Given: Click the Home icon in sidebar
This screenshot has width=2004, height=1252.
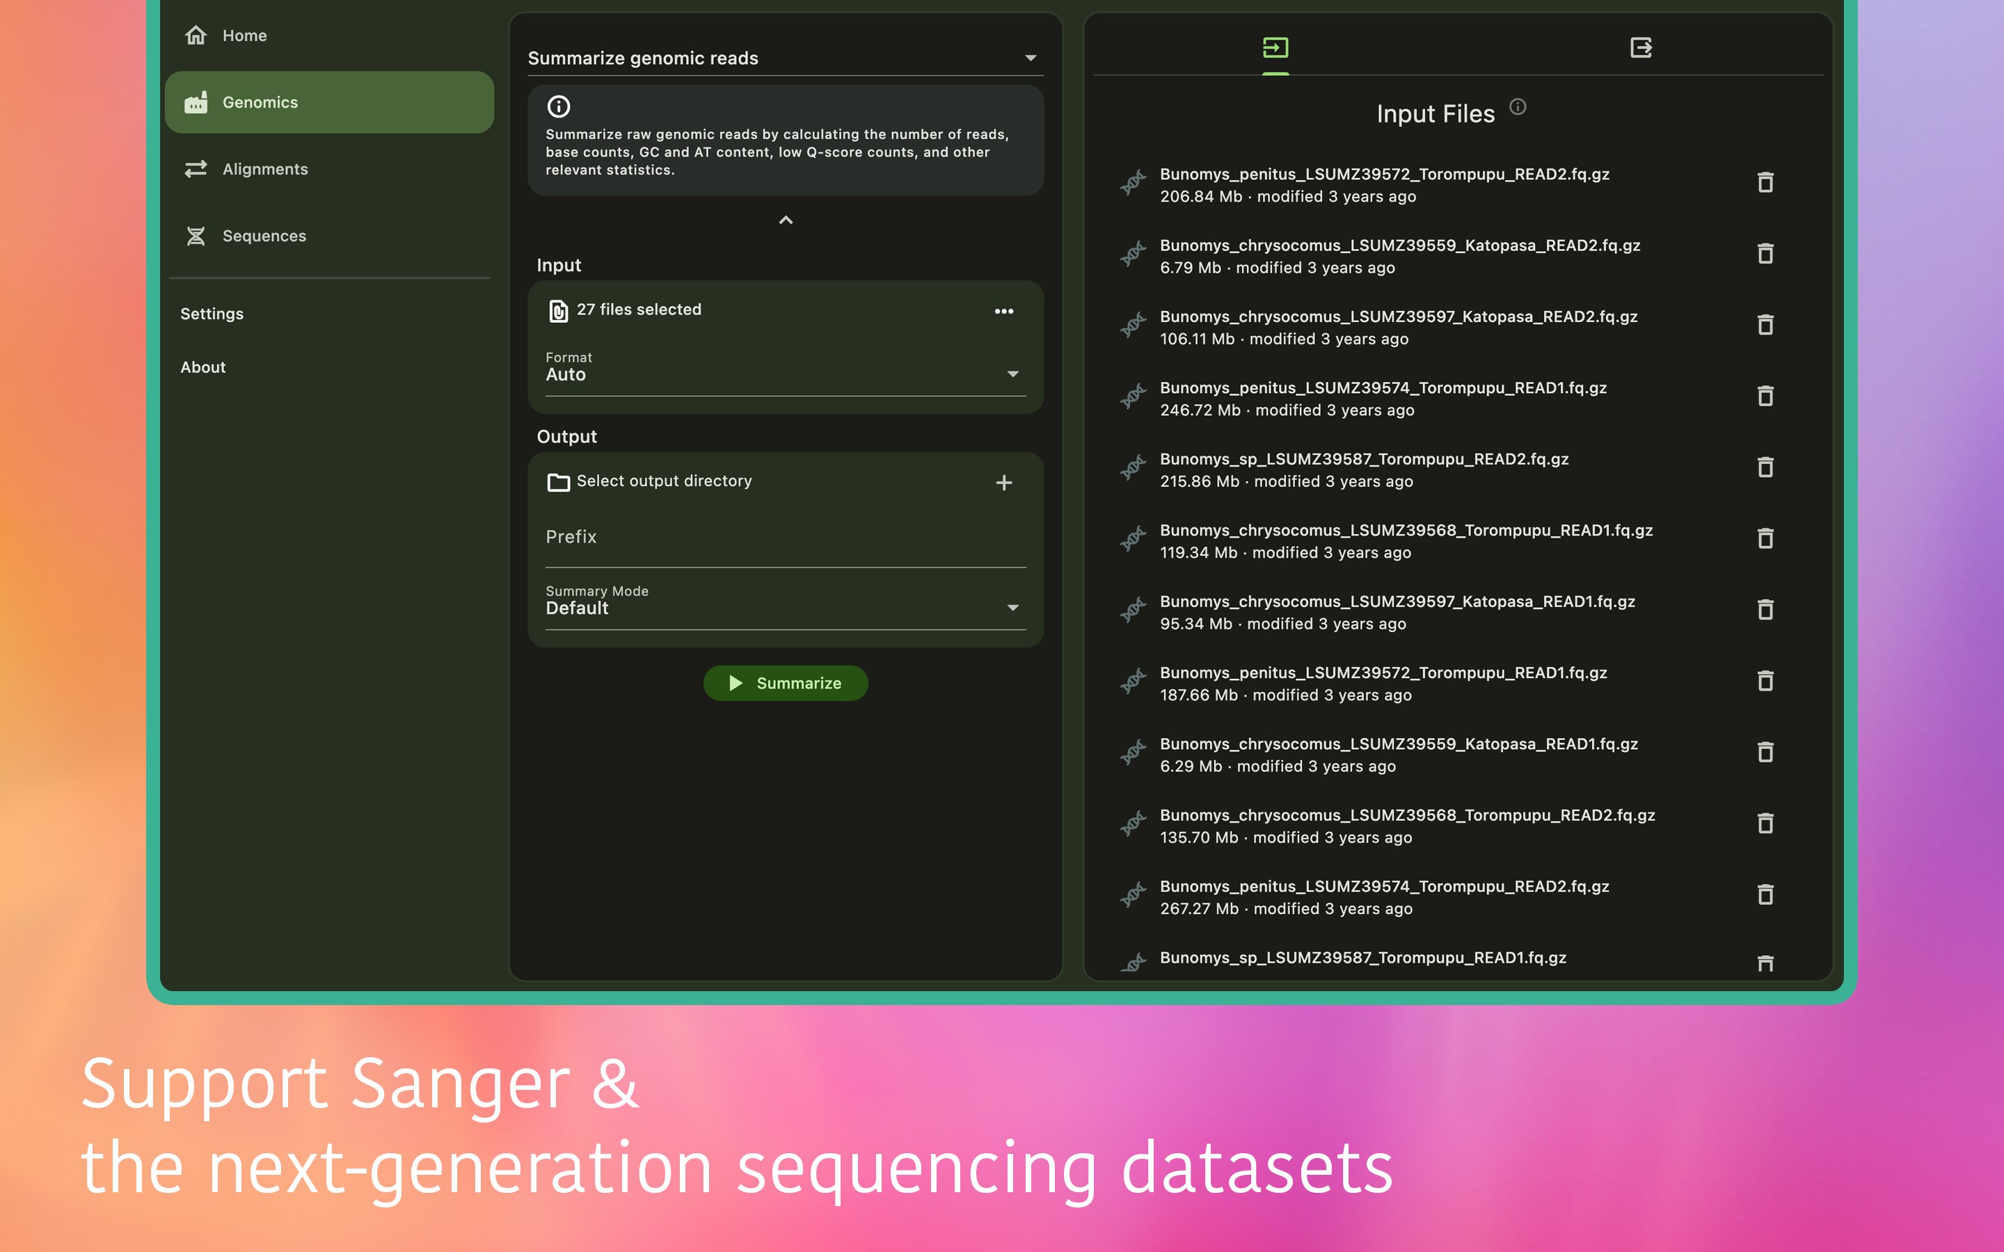Looking at the screenshot, I should (196, 35).
